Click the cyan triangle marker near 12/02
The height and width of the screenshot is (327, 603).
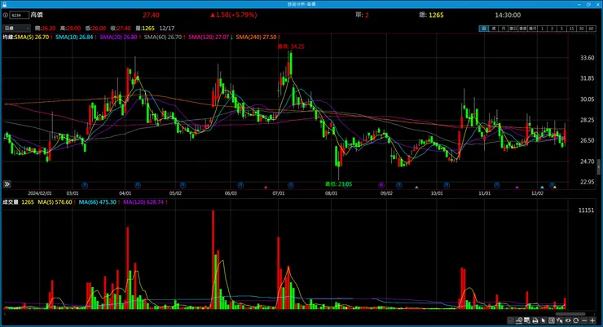542,188
